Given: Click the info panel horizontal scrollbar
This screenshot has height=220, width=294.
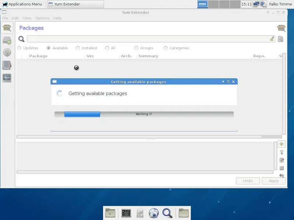Looking at the screenshot, I should point(145,172).
